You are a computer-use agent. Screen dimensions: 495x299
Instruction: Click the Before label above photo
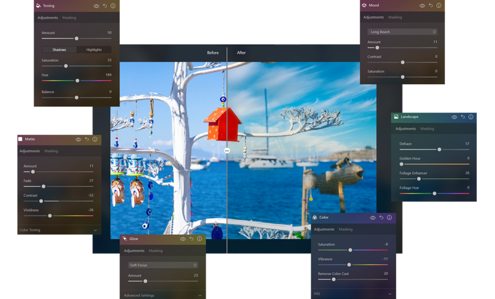click(x=213, y=52)
